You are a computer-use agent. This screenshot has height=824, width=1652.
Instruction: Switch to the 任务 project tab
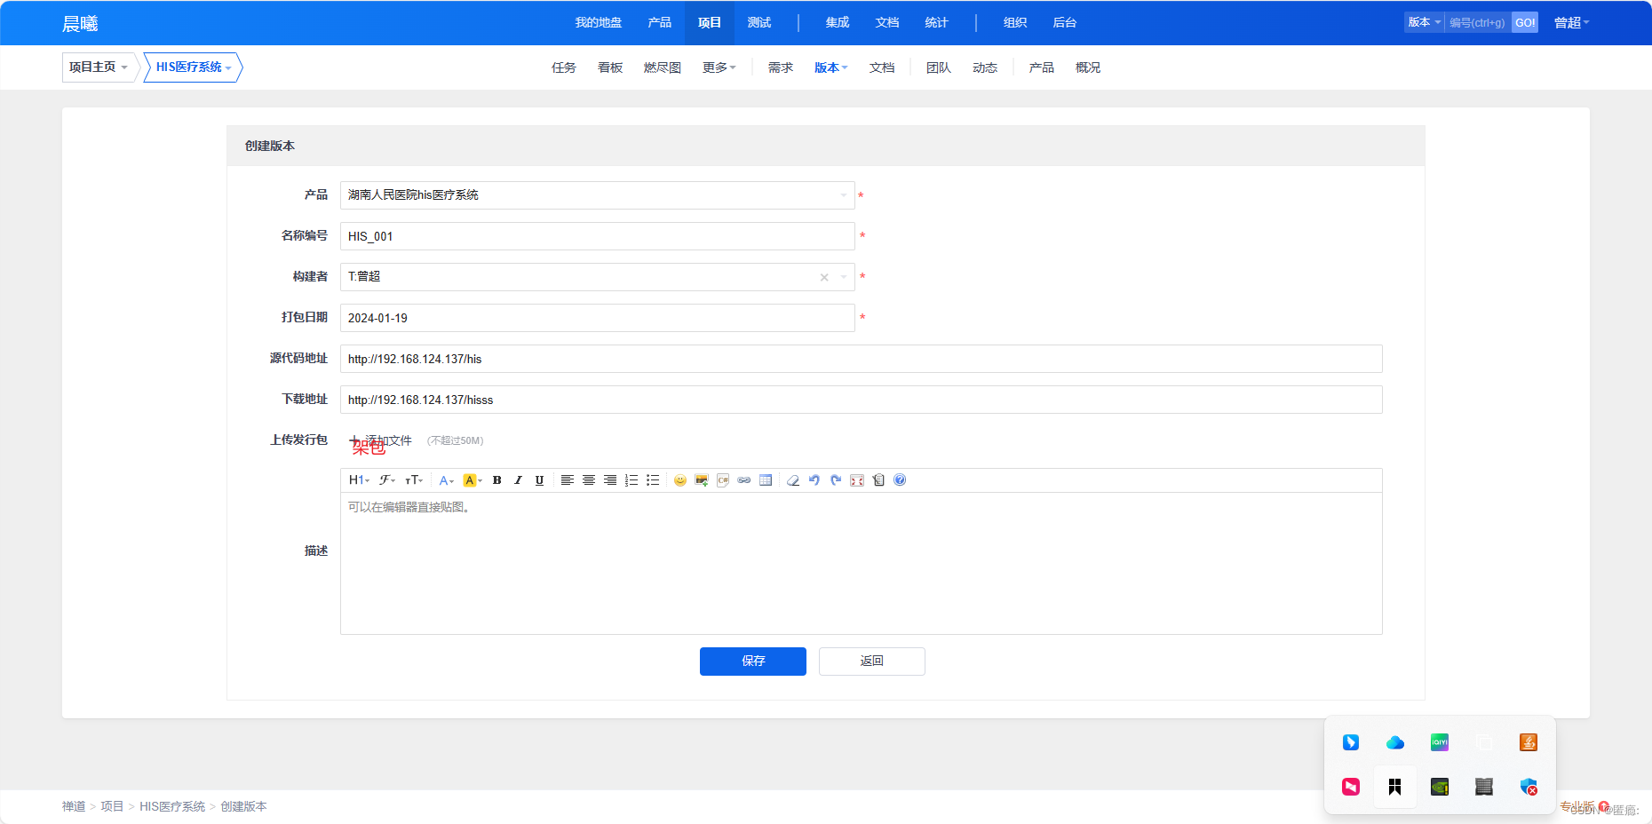point(563,67)
